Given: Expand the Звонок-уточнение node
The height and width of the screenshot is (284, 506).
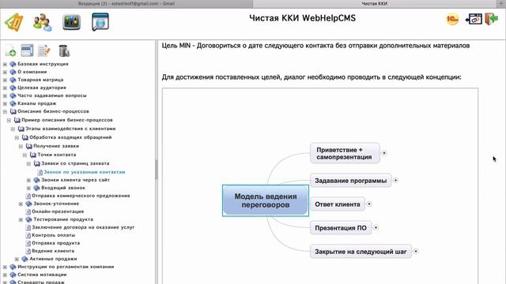Looking at the screenshot, I should pyautogui.click(x=21, y=204).
